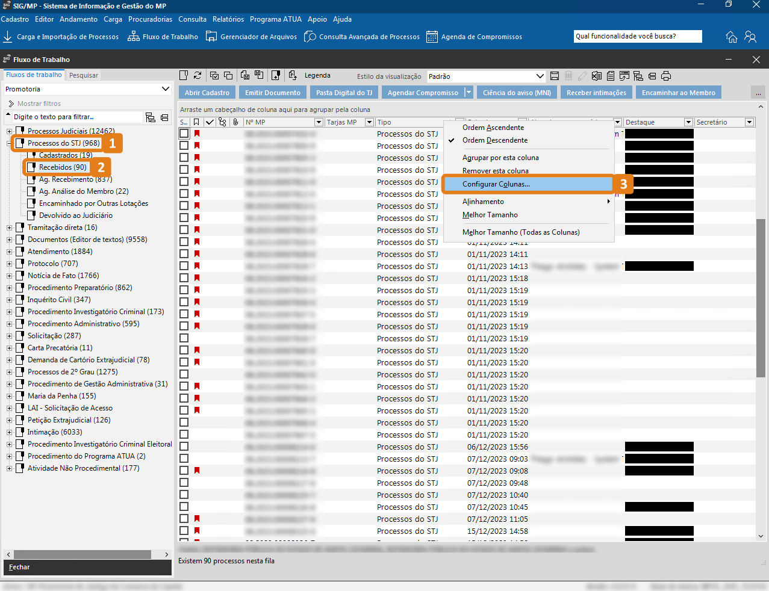Click the Excel export icon
The height and width of the screenshot is (591, 769).
click(597, 76)
